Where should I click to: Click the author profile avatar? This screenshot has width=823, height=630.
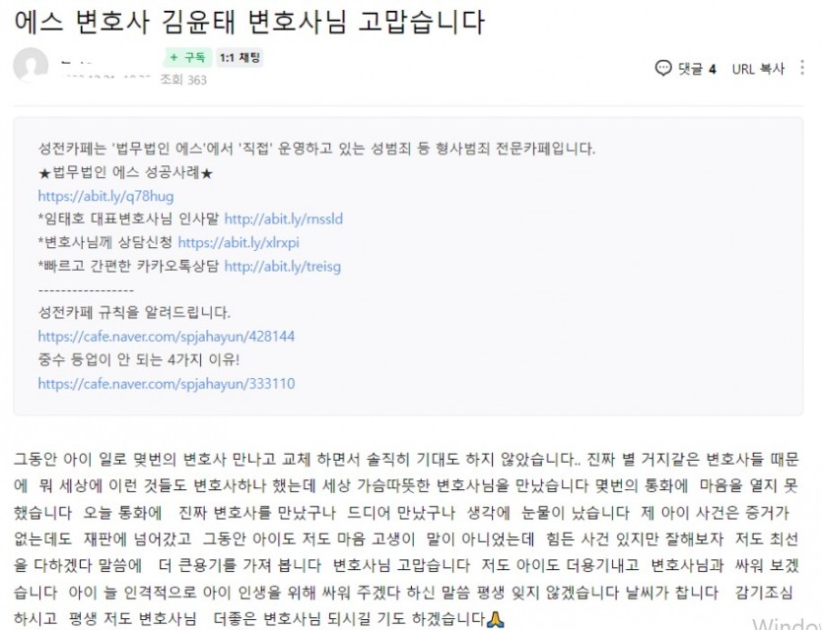pyautogui.click(x=31, y=66)
